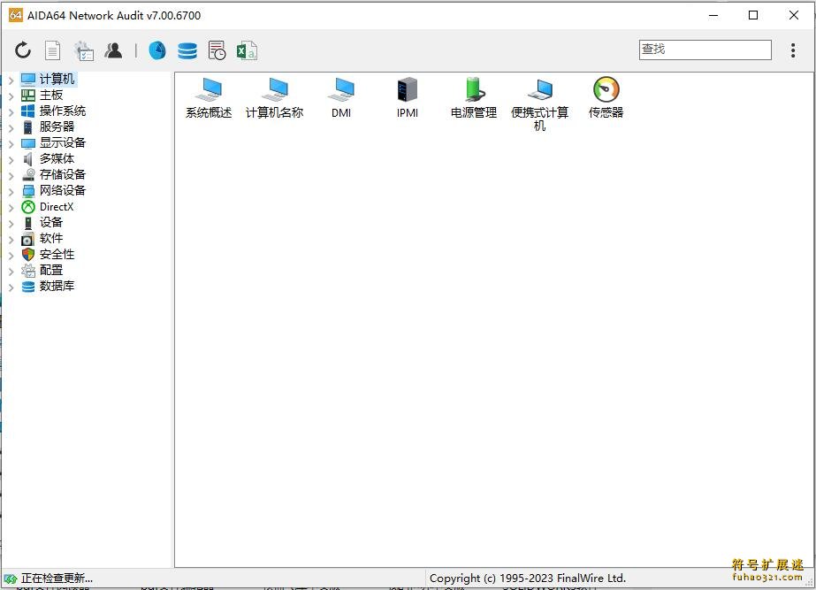Open the scheduled report toolbar icon

point(217,50)
